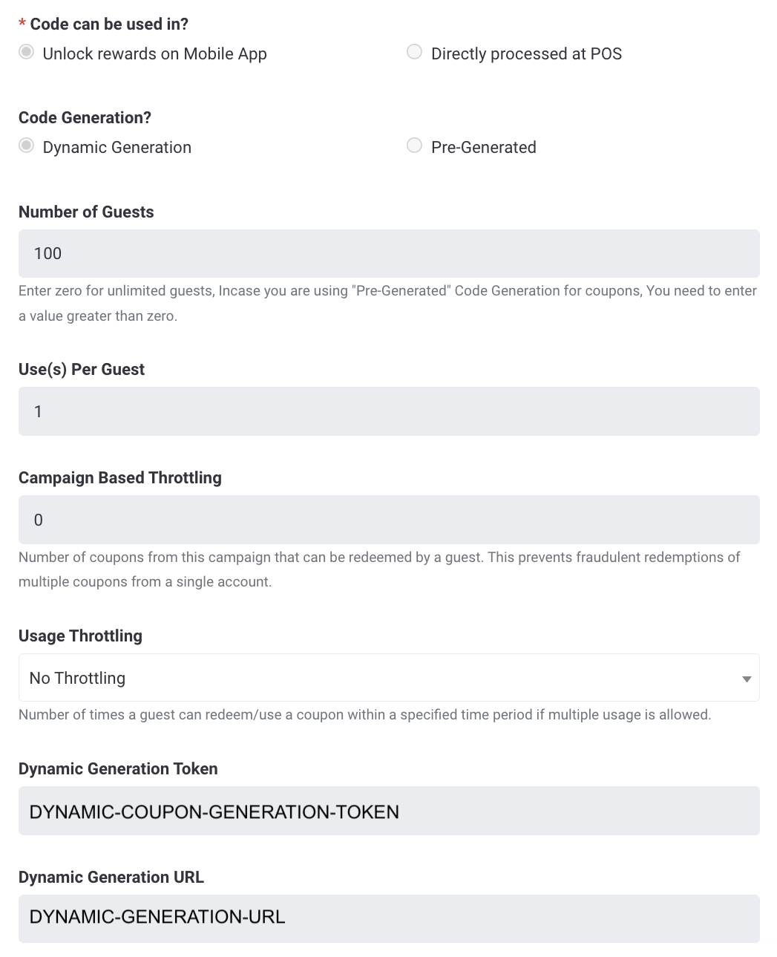
Task: Click the 'Dynamic Generation URL' label
Action: (x=111, y=877)
